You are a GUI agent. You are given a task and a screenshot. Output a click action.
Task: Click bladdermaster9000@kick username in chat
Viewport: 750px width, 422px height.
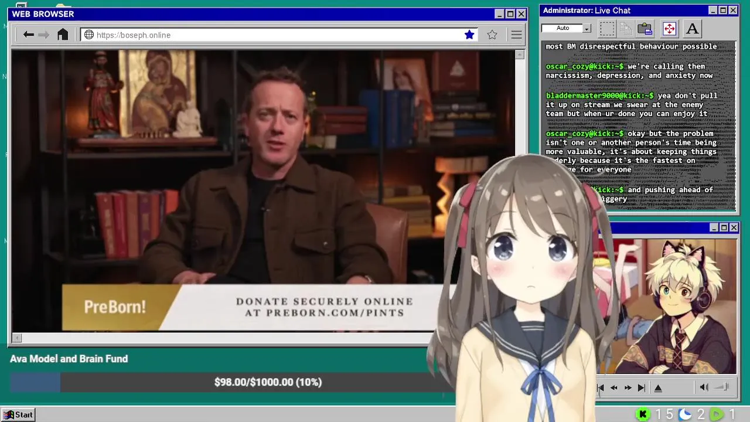599,96
